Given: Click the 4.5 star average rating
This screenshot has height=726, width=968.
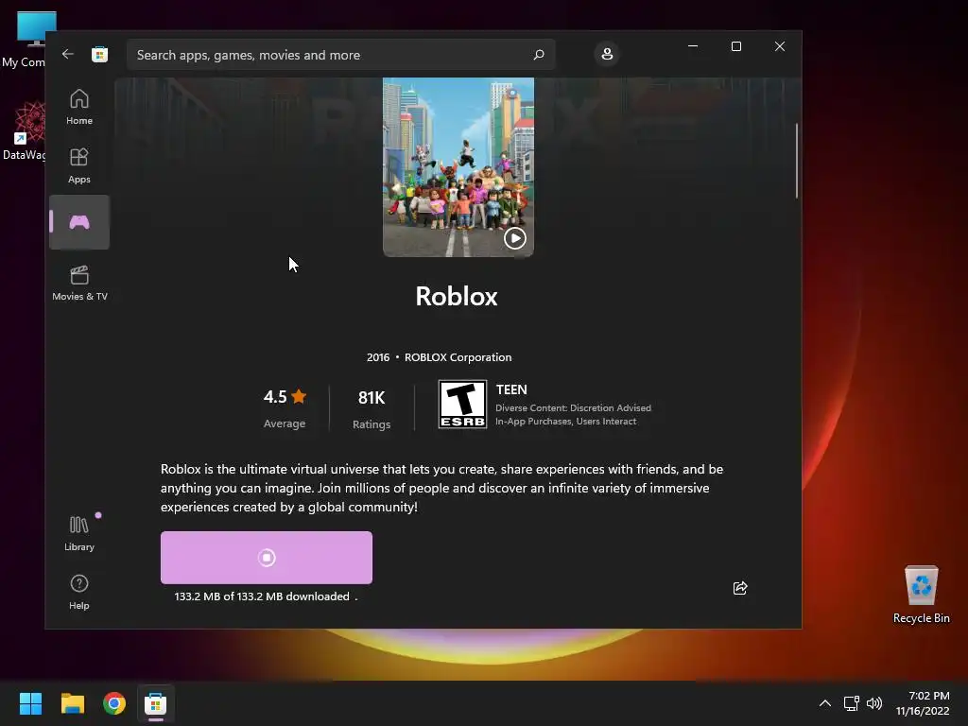Looking at the screenshot, I should pos(285,407).
